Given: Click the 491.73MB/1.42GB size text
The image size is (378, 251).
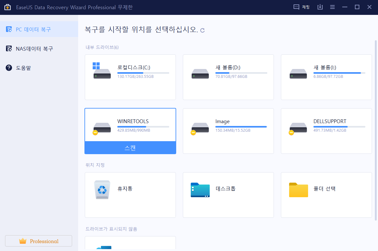Looking at the screenshot, I should [330, 130].
